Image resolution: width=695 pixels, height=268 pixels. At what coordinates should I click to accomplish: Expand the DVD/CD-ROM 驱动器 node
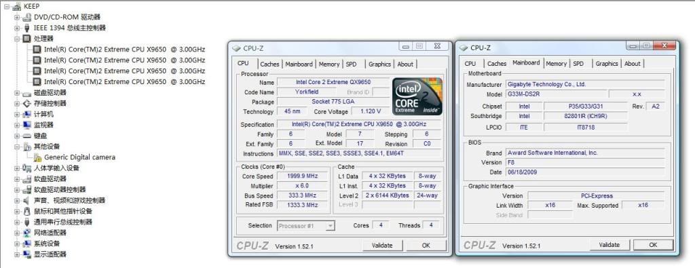coord(17,17)
